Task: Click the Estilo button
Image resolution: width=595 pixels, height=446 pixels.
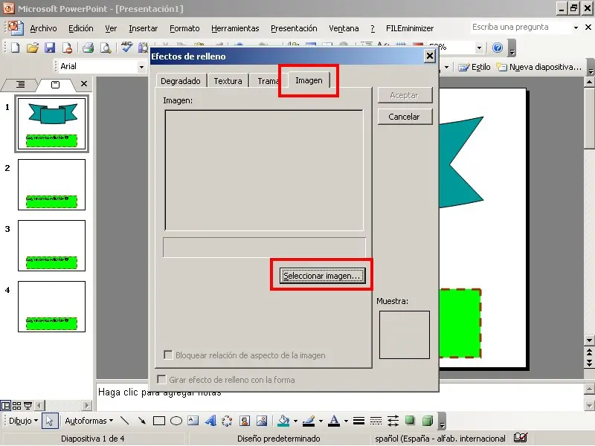Action: pyautogui.click(x=475, y=67)
